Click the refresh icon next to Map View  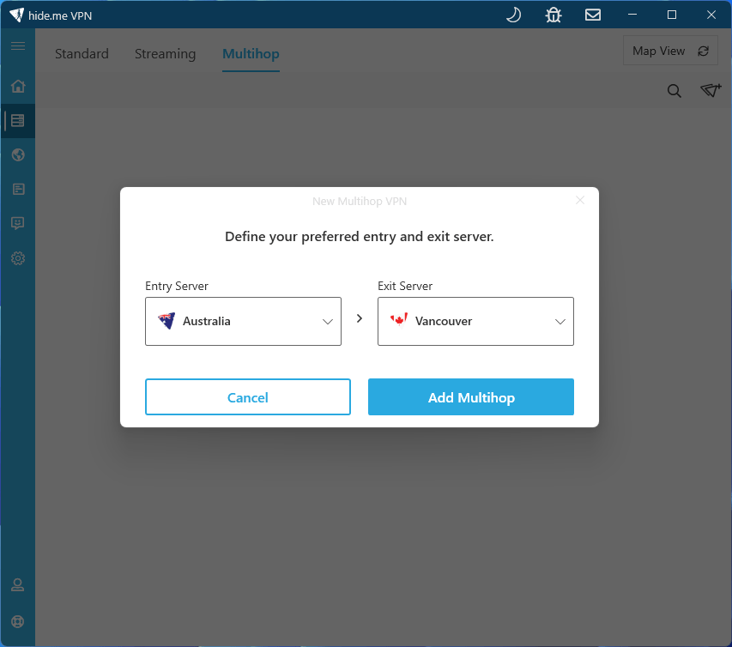[703, 51]
